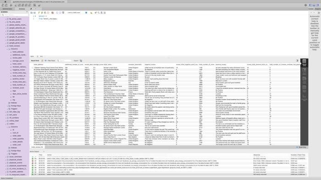Rollback the current transaction
Viewport: 321px width, 180px height.
[x=60, y=13]
